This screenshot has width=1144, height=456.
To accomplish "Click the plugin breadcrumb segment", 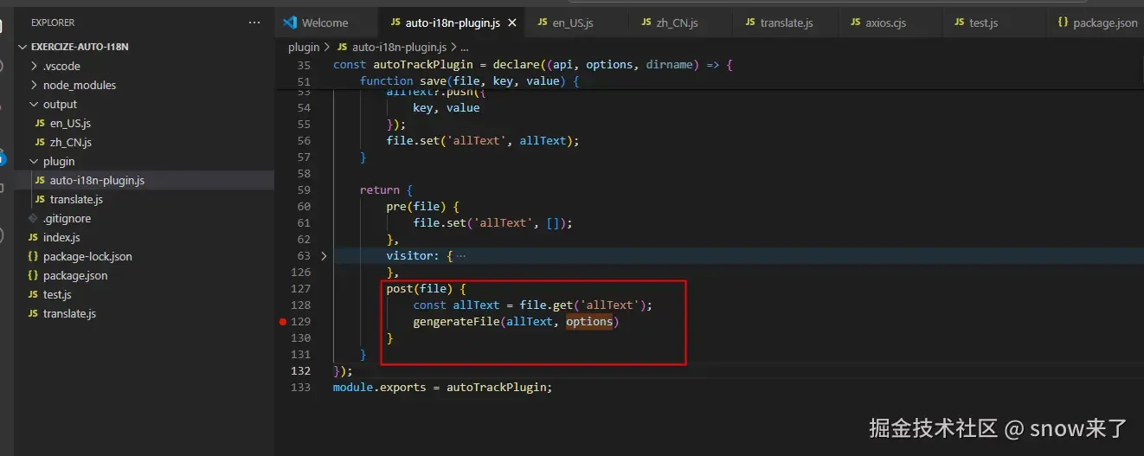I will tap(304, 48).
